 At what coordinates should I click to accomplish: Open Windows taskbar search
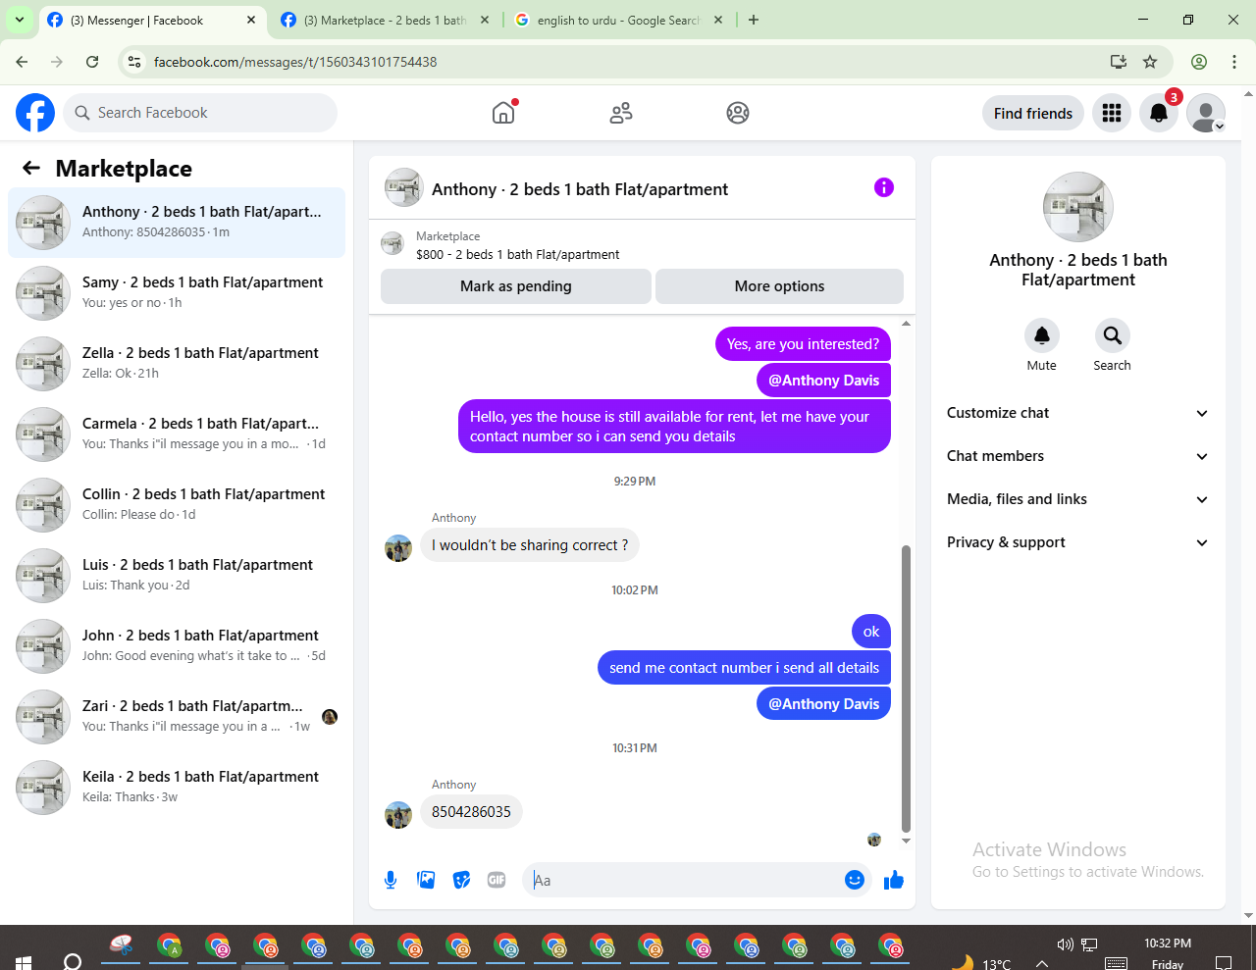[x=73, y=961]
